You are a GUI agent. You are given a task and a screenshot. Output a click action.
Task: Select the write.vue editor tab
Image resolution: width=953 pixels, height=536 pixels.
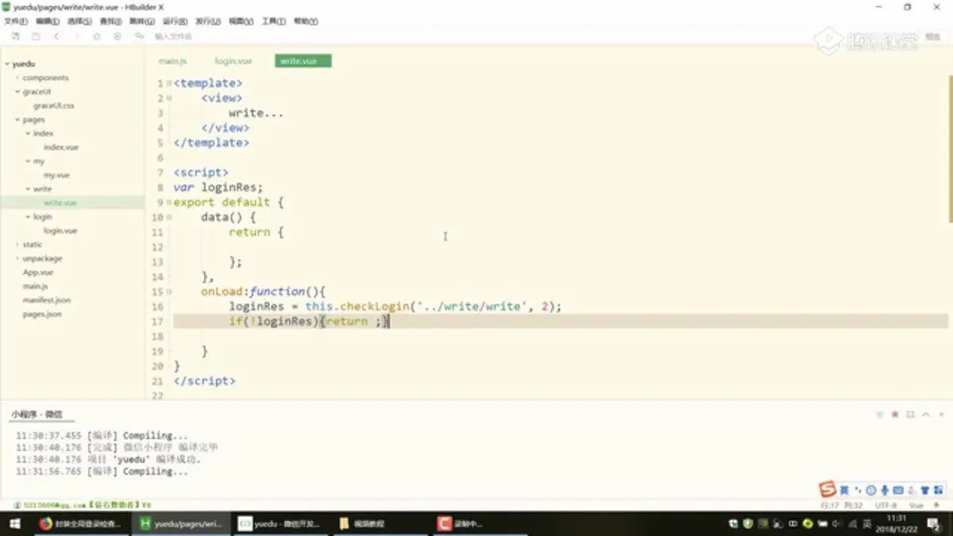(303, 61)
